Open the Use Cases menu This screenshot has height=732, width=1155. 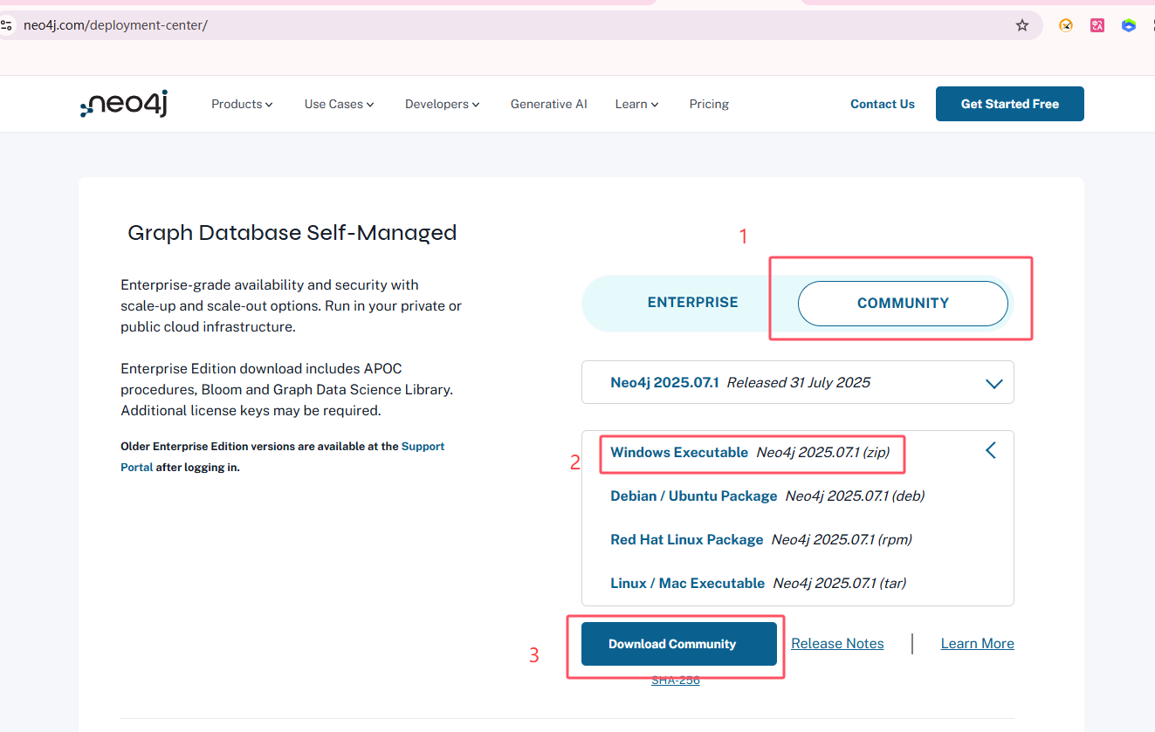click(339, 104)
